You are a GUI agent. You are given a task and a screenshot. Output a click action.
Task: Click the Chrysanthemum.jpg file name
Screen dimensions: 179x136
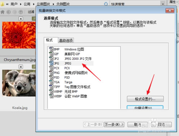pos(20,60)
